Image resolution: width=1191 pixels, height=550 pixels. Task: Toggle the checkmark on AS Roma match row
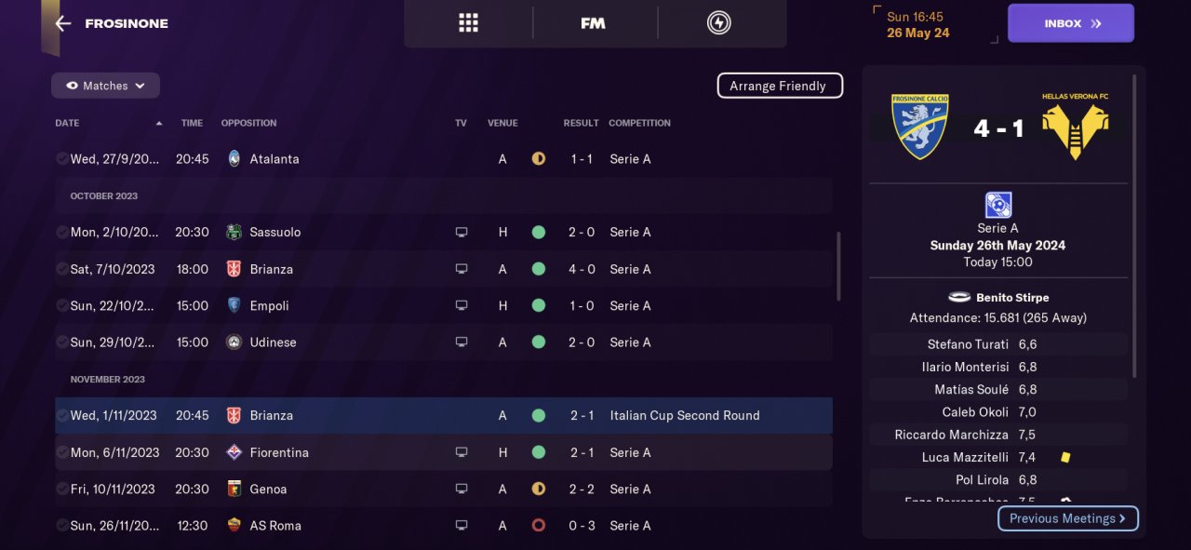pos(61,526)
